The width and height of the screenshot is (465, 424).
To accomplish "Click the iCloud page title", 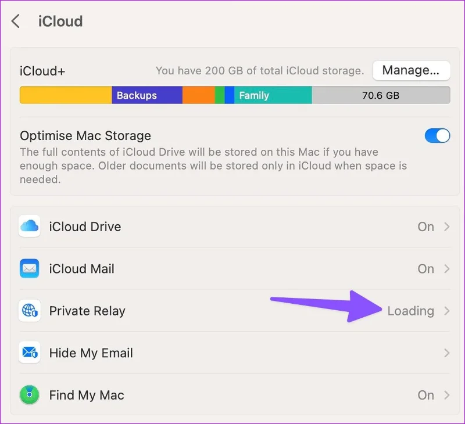I will click(60, 21).
